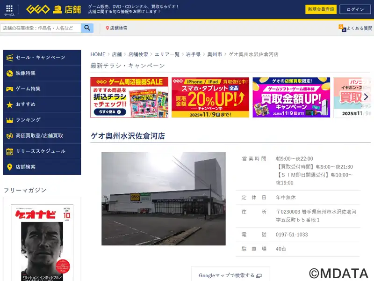Select 高価買取品/店舗買取 menu item

(42, 135)
